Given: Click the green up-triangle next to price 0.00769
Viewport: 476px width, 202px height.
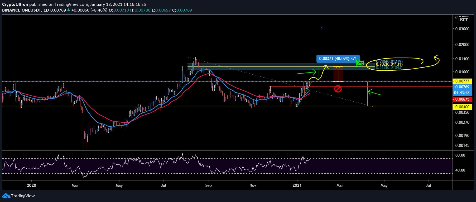Looking at the screenshot, I should coord(69,10).
